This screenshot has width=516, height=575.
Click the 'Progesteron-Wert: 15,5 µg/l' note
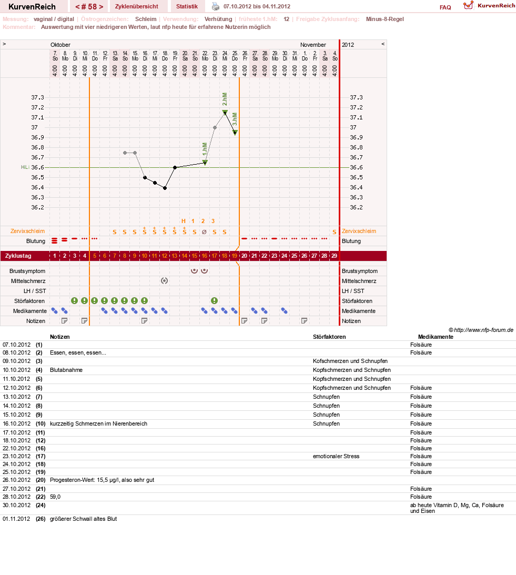click(102, 480)
